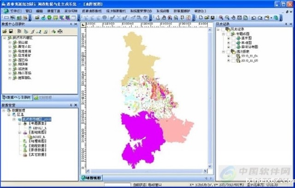The height and width of the screenshot is (188, 295).
Task: Click the save disk icon in the data center panel toolbar
Action: pyautogui.click(x=12, y=31)
